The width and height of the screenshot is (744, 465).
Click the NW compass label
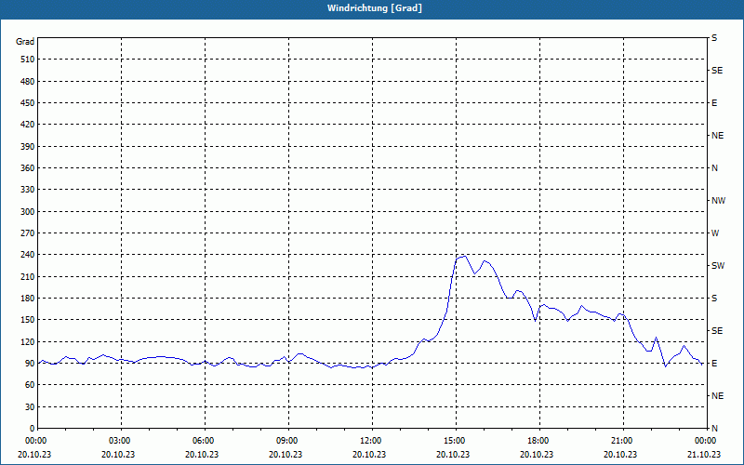point(718,201)
